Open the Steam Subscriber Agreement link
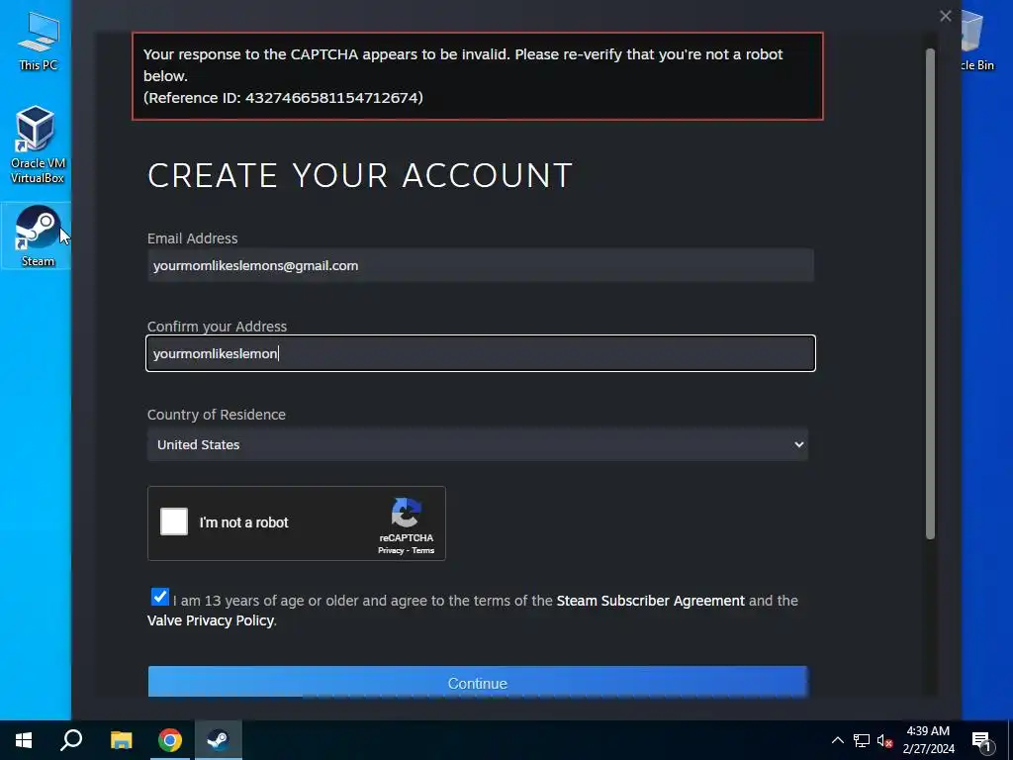The width and height of the screenshot is (1013, 760). tap(651, 601)
